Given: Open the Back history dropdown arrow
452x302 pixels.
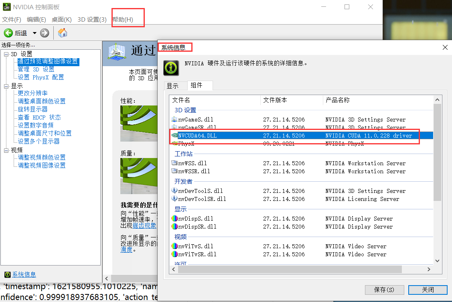Looking at the screenshot, I should (34, 33).
